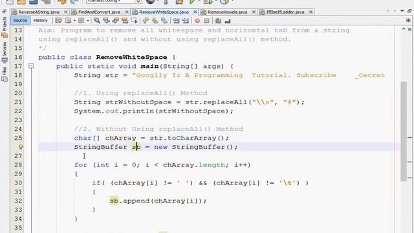The image size is (414, 233).
Task: Toggle Highlight Search icon in editor toolbar
Action: [x=125, y=21]
